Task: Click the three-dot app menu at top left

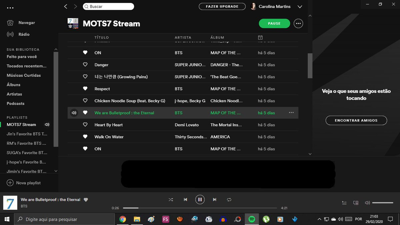Action: tap(10, 8)
